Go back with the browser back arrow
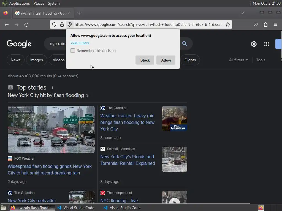This screenshot has height=211, width=282. [x=7, y=24]
